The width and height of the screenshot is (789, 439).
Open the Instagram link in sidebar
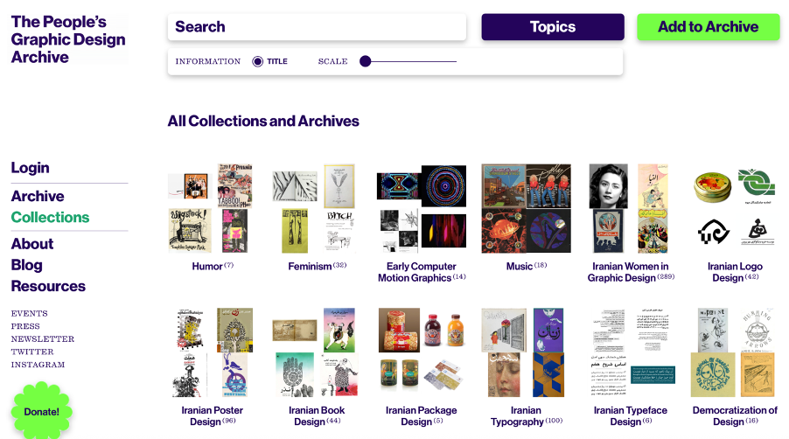tap(38, 365)
